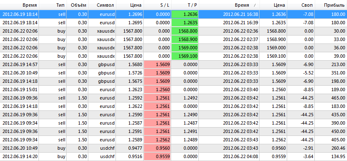Select the profit value 213.00
This screenshot has height=161, width=347.
tap(338, 64)
